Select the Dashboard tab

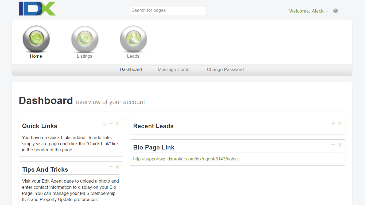(131, 69)
